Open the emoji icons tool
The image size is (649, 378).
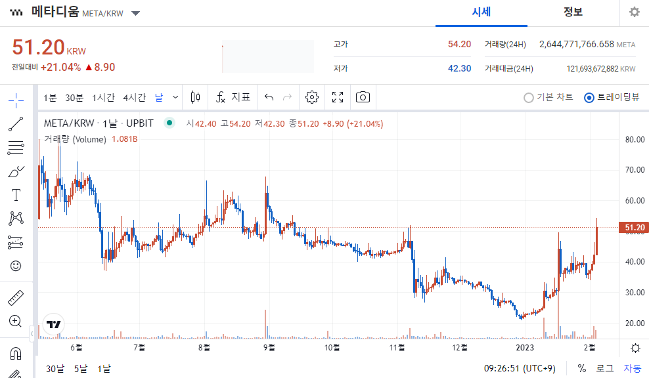(16, 266)
